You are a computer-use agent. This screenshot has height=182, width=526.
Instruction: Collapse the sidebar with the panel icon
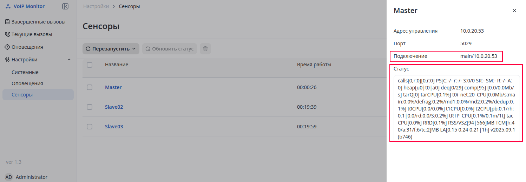click(65, 6)
